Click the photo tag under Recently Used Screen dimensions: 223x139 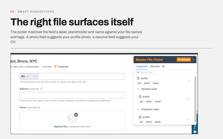click(149, 101)
